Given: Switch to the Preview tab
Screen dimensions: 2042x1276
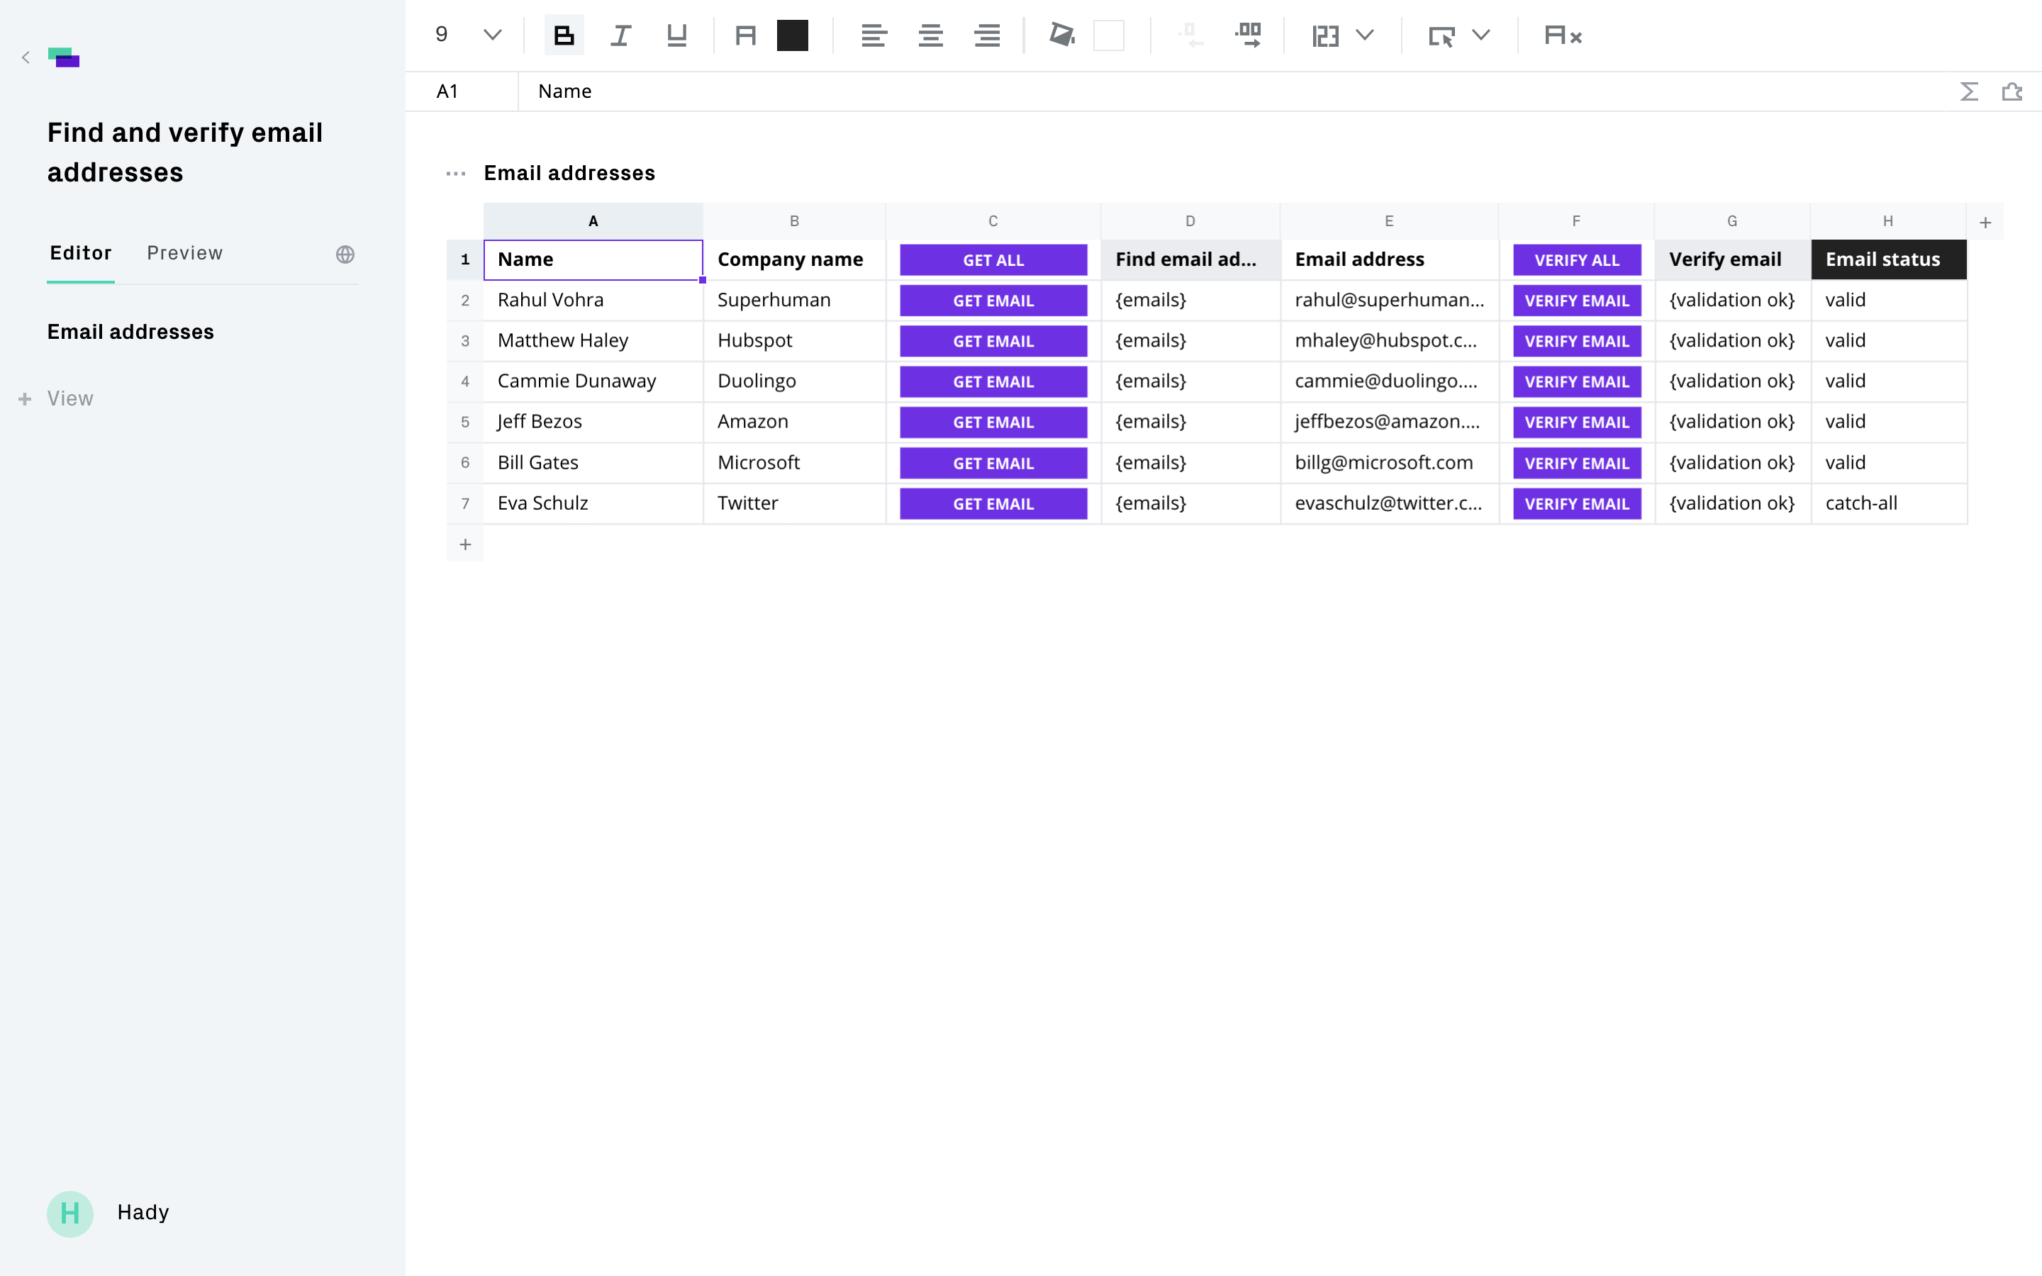Looking at the screenshot, I should (x=185, y=253).
